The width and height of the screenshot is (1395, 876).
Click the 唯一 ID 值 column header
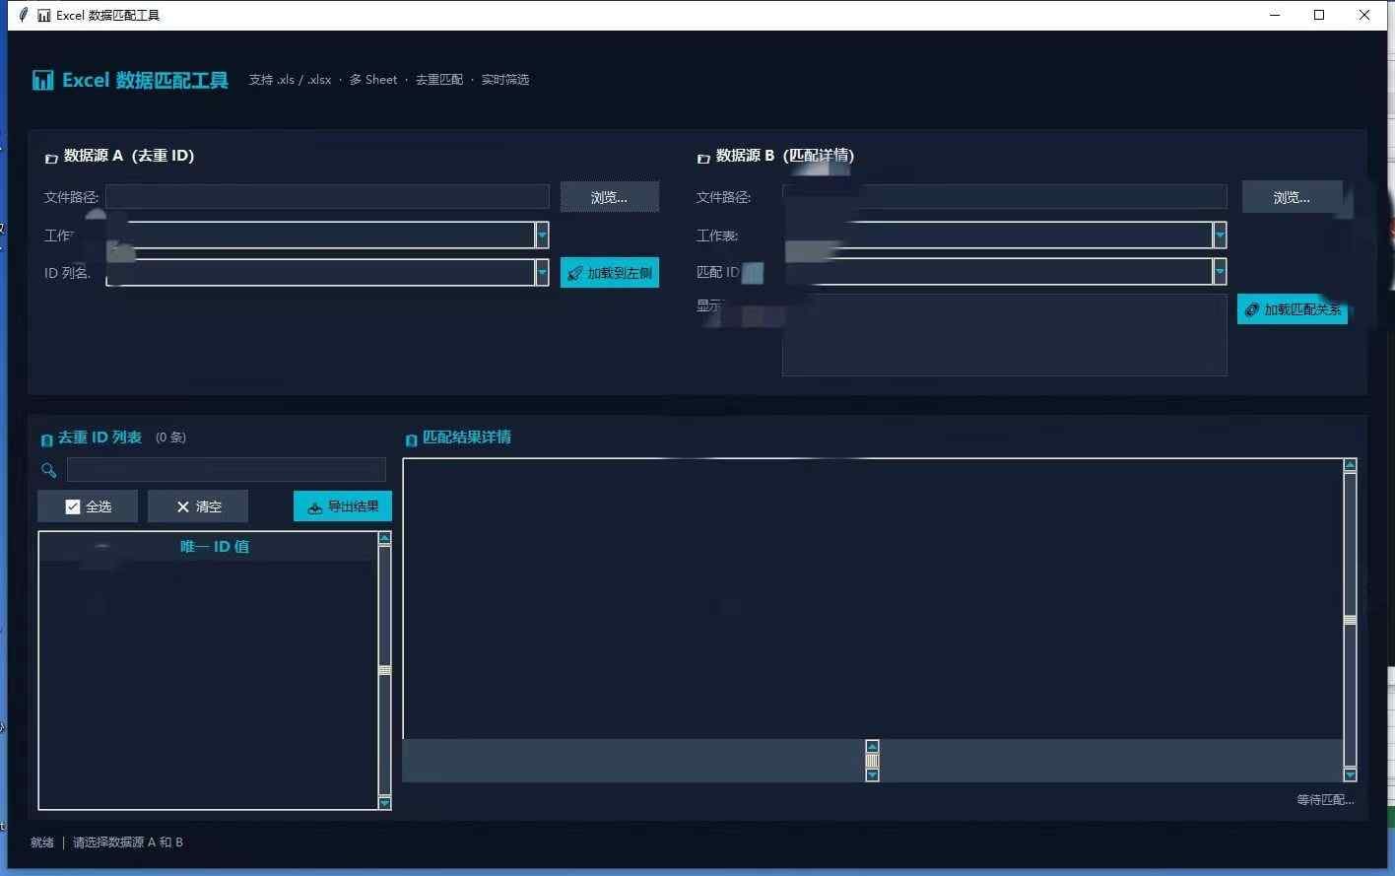[208, 547]
